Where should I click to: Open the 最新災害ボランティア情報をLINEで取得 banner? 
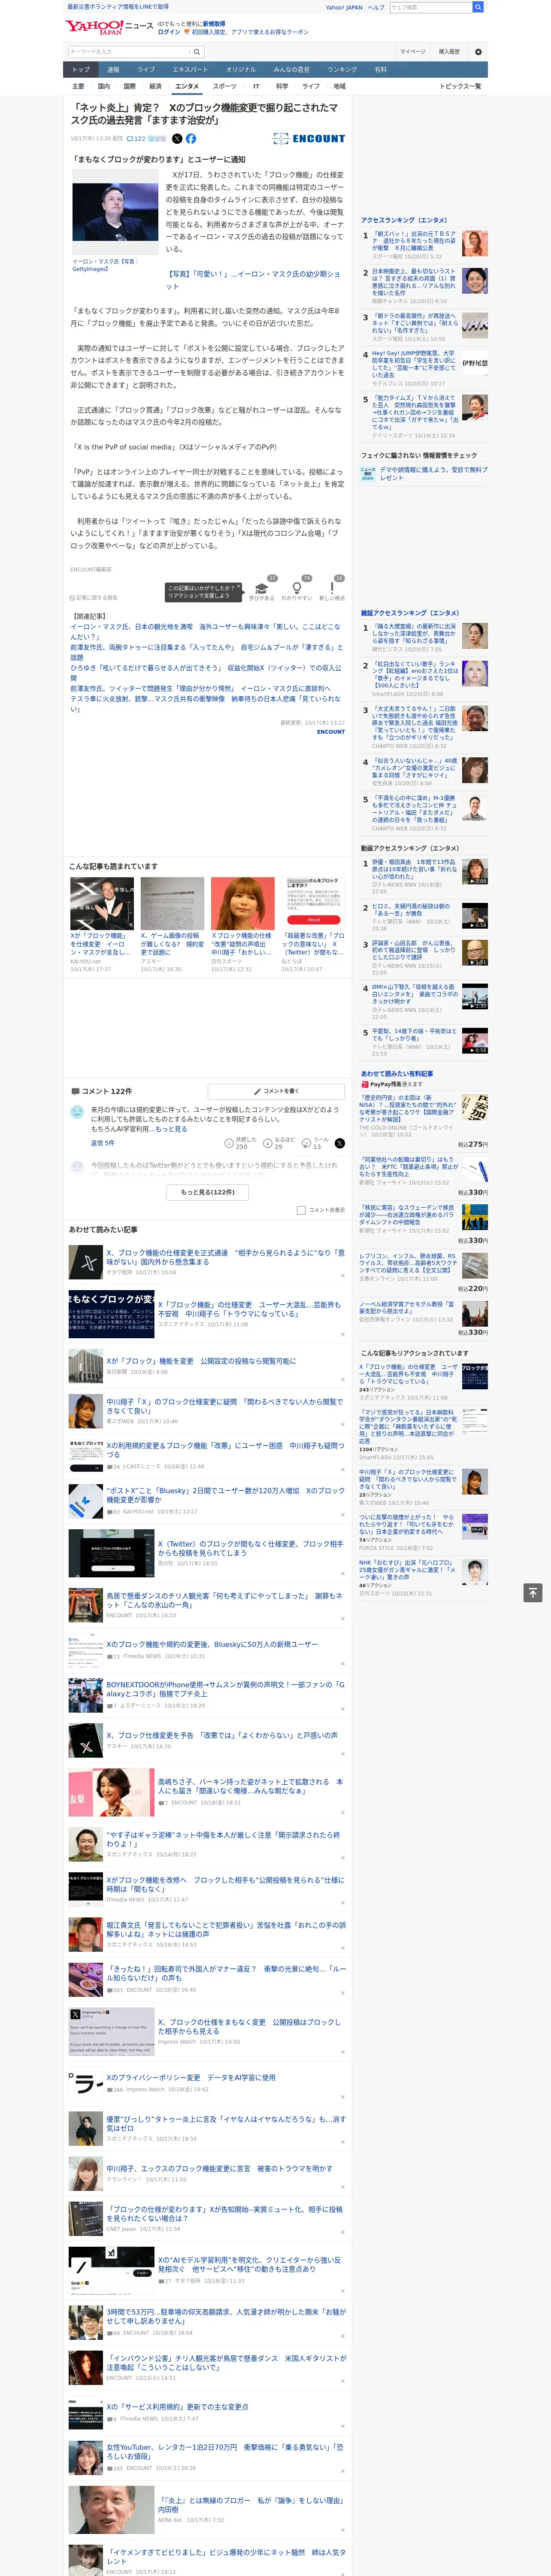117,7
